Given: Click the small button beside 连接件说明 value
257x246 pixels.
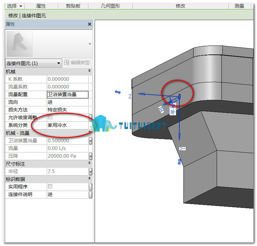Looking at the screenshot, I should coord(90,194).
